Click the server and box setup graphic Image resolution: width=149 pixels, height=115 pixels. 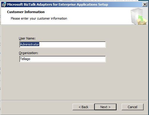(x=139, y=16)
